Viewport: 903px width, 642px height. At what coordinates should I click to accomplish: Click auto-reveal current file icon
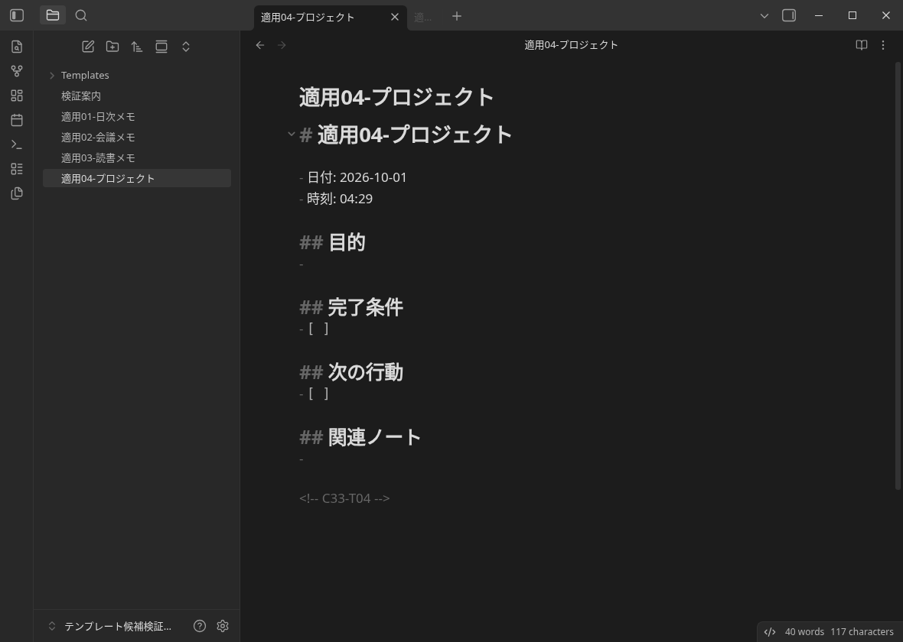pos(161,47)
